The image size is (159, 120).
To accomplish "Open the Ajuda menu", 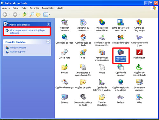I will point(60,8).
